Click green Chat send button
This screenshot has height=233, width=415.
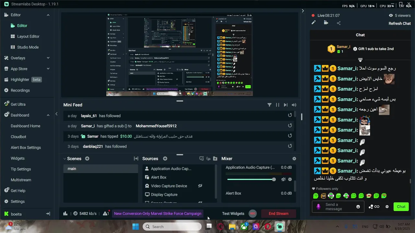(401, 207)
